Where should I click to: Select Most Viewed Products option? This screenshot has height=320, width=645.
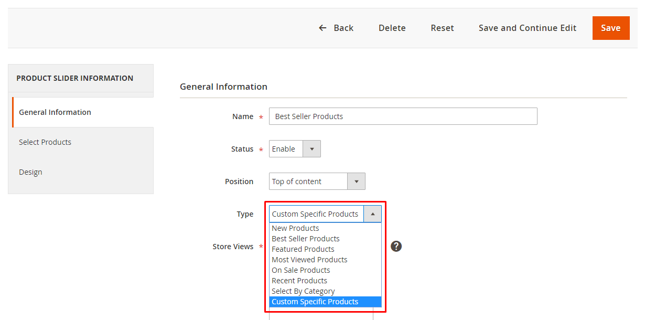[x=309, y=260]
